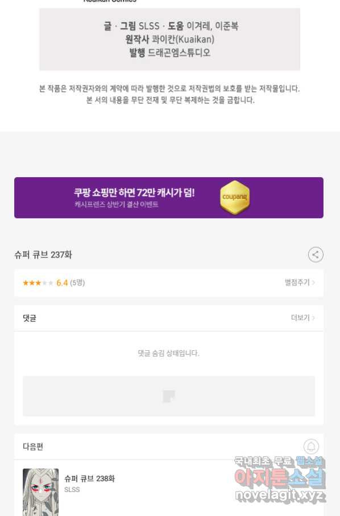Click the 6.4 rating score

point(62,282)
